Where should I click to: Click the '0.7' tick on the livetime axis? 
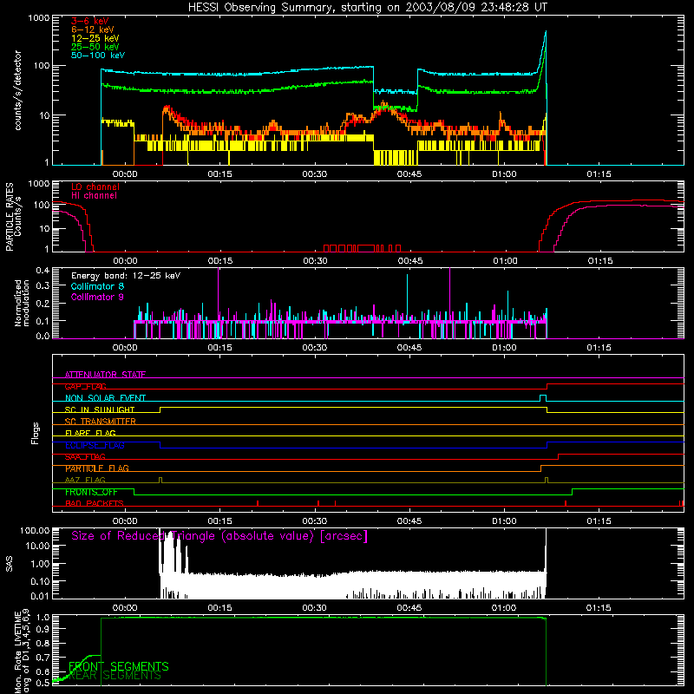[43, 657]
